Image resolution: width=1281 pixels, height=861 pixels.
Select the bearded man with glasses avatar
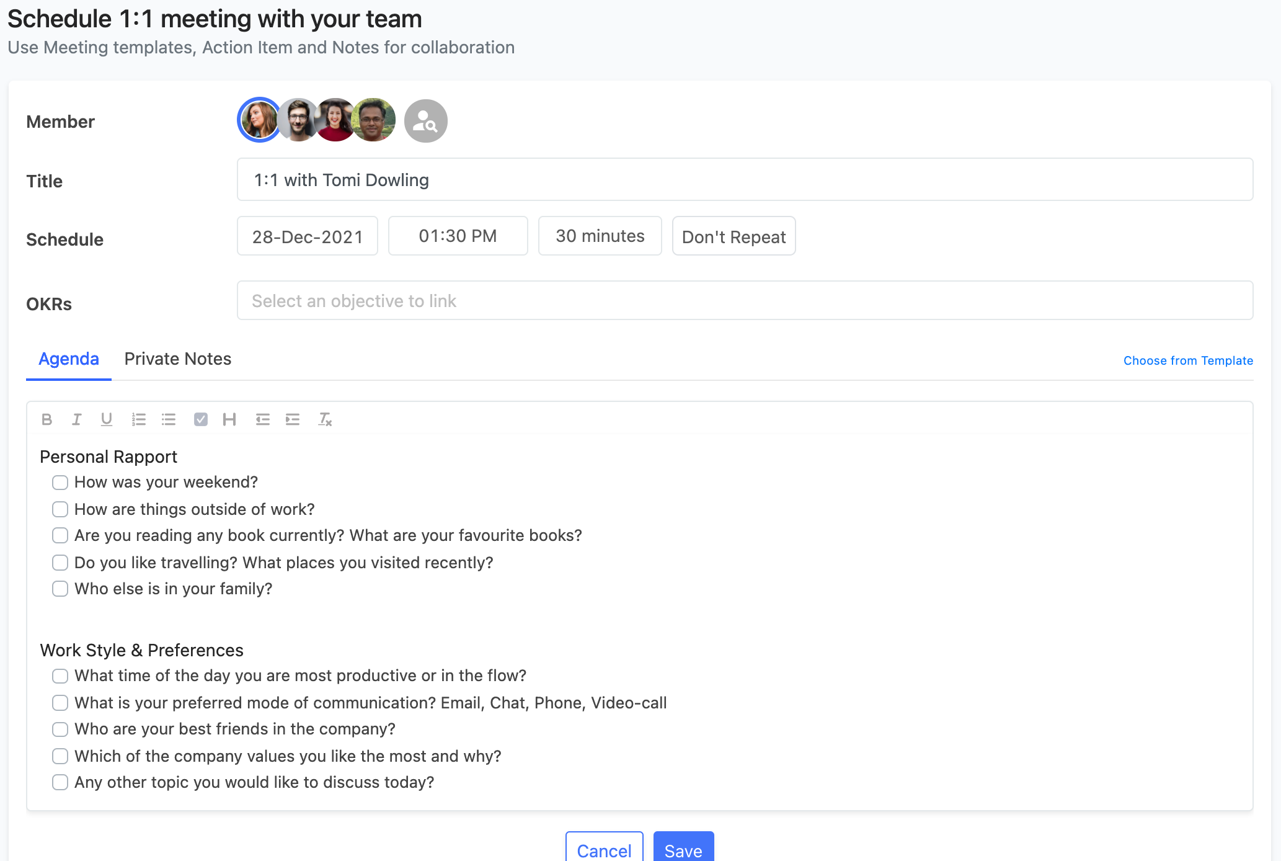[x=298, y=120]
